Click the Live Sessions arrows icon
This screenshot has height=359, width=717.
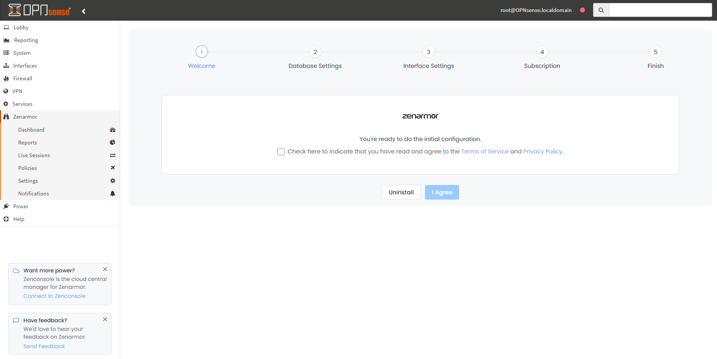pyautogui.click(x=113, y=155)
